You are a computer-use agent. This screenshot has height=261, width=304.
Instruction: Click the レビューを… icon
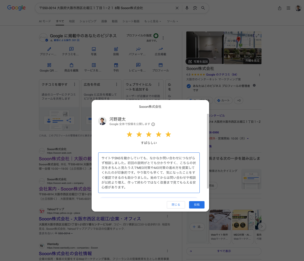(138, 65)
